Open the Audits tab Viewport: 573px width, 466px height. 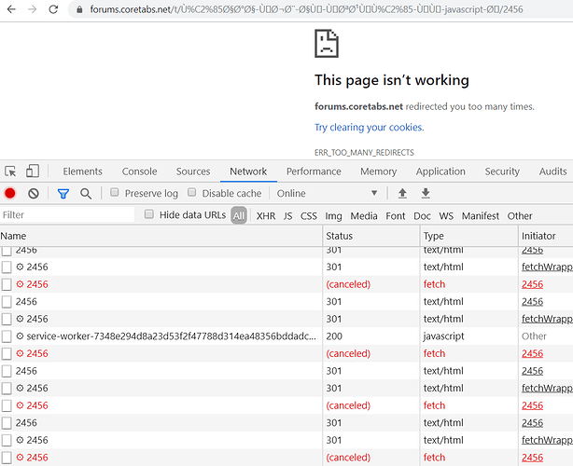pos(552,171)
